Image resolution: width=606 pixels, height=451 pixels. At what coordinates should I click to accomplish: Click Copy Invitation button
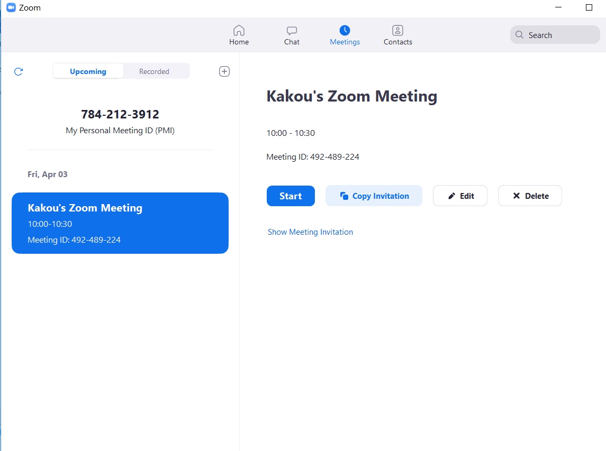[374, 196]
